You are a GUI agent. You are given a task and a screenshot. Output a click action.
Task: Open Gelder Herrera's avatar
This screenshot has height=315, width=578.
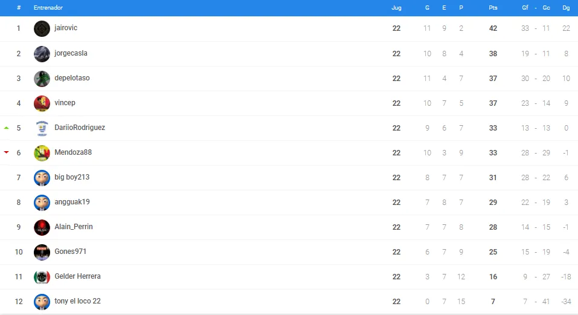pos(42,277)
